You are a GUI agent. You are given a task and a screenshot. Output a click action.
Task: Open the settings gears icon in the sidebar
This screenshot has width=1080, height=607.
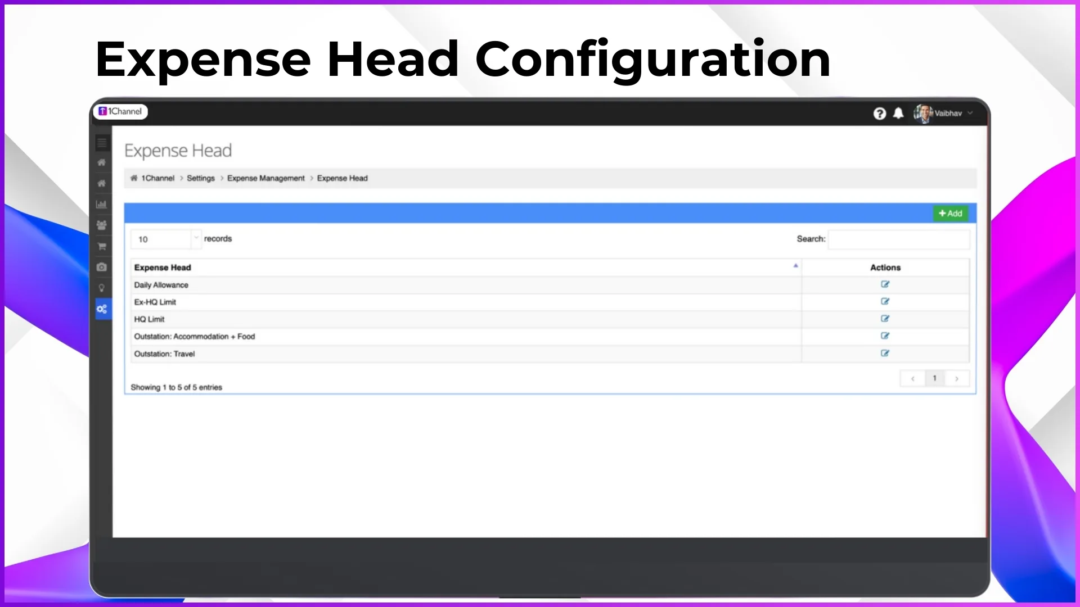pyautogui.click(x=102, y=309)
